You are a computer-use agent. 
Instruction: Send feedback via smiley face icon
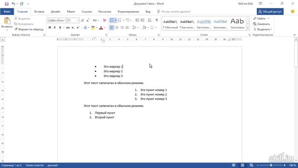(x=293, y=11)
